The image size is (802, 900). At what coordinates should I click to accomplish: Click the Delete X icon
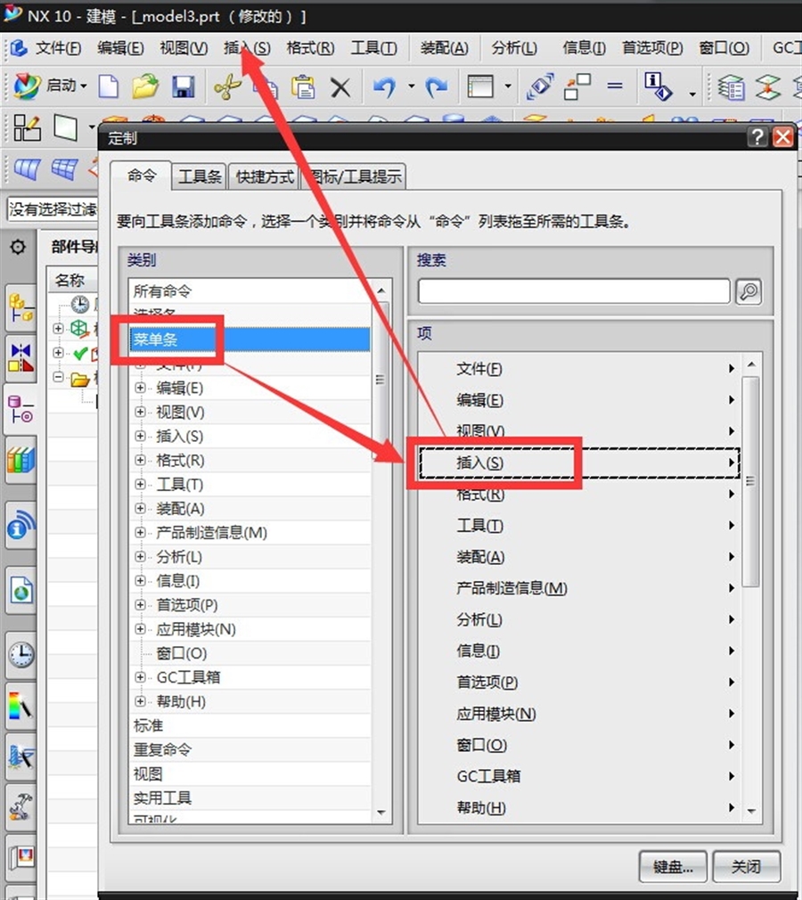pos(340,88)
